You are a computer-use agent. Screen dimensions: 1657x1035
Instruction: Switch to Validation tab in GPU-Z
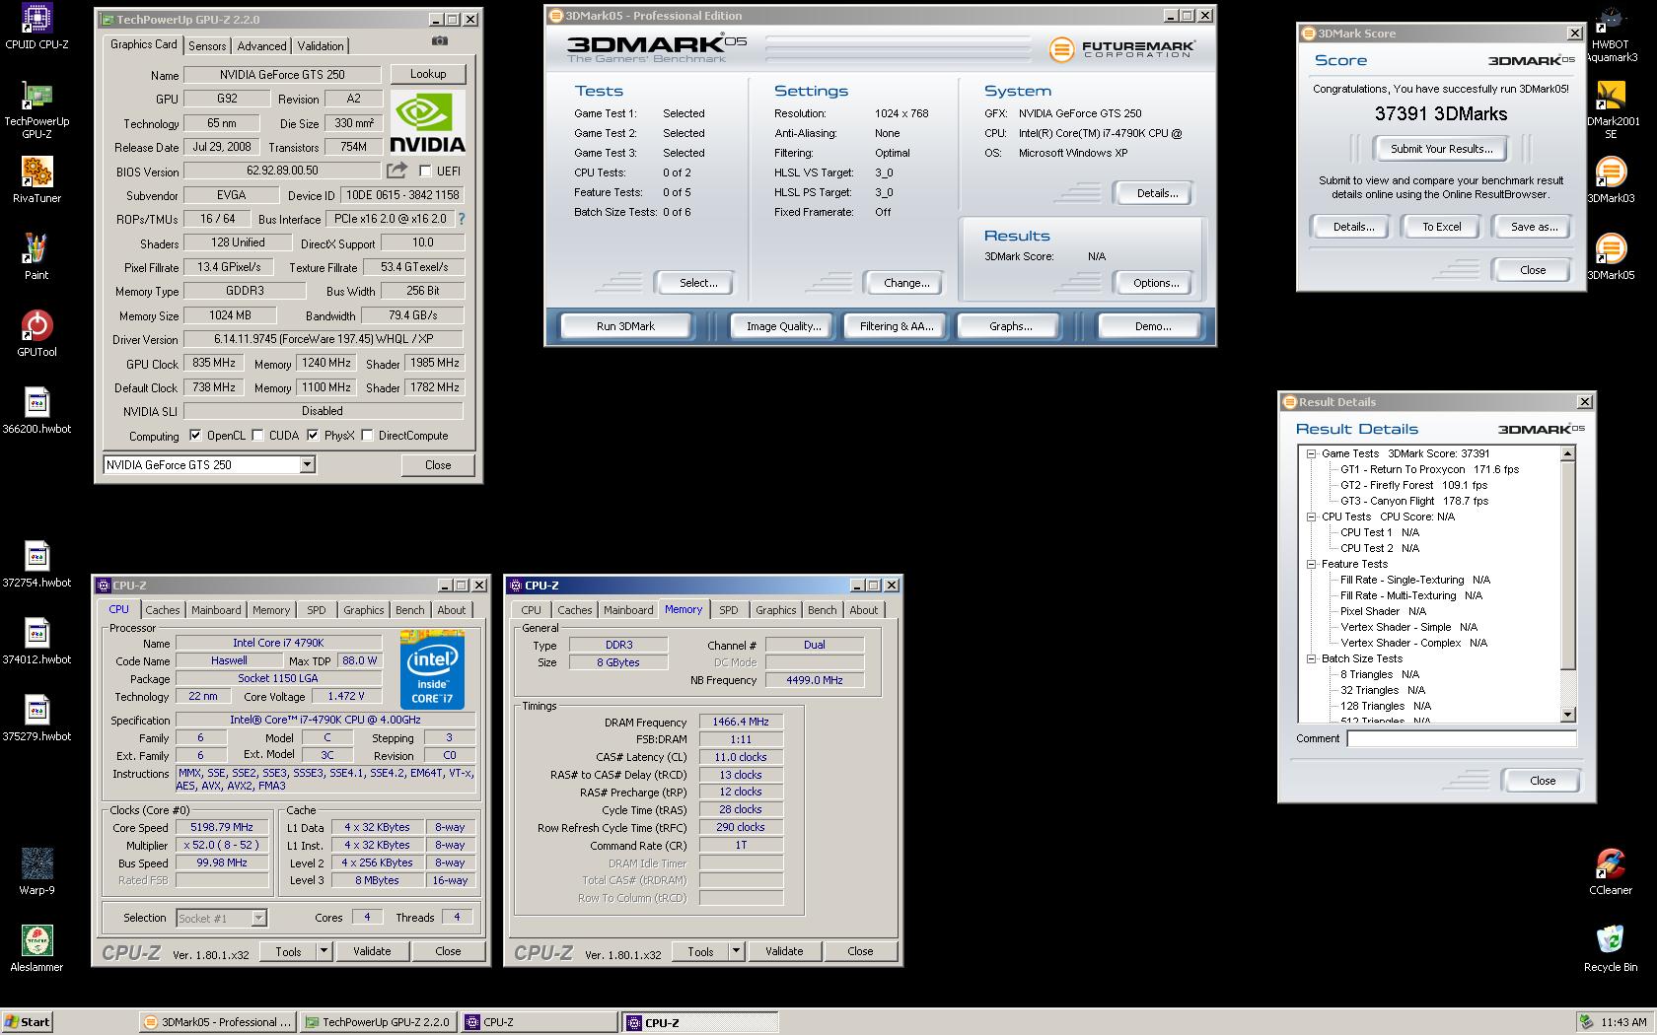click(321, 46)
